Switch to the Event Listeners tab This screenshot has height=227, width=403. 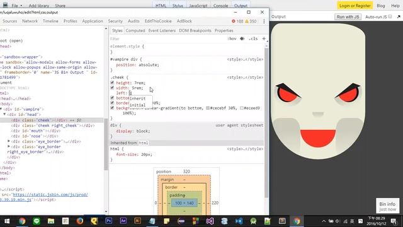tap(162, 30)
